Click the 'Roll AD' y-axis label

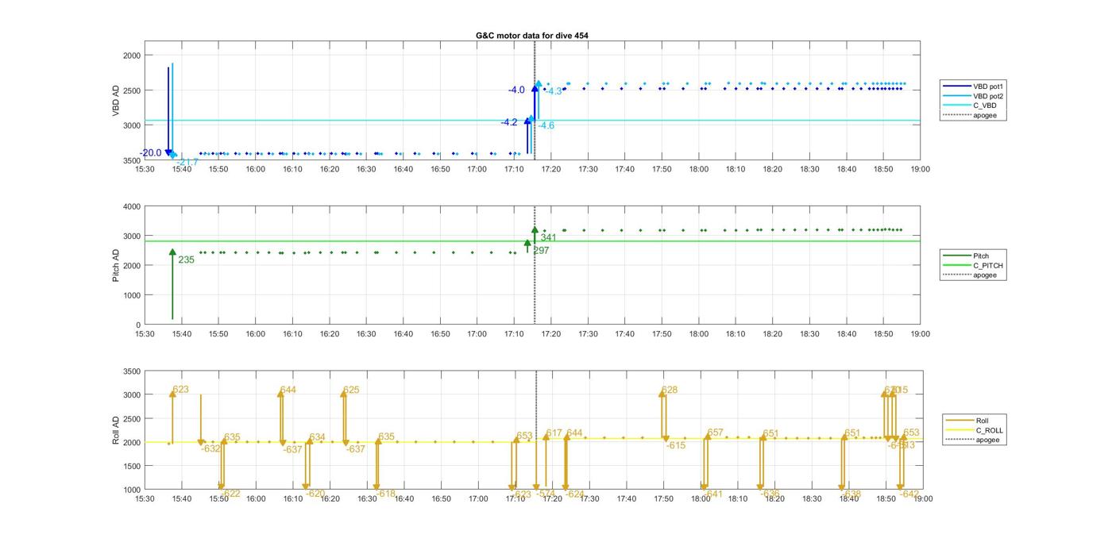click(117, 429)
